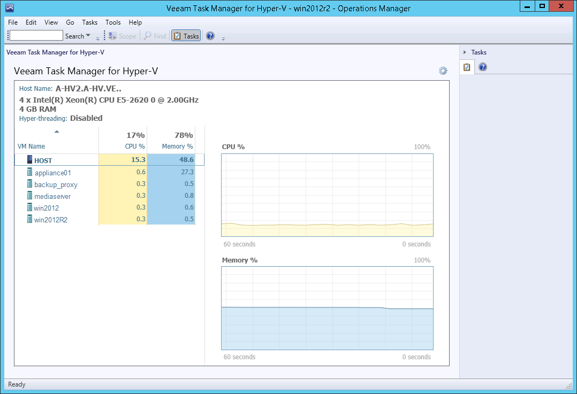Click HOST CPU value 15.3

pyautogui.click(x=138, y=159)
